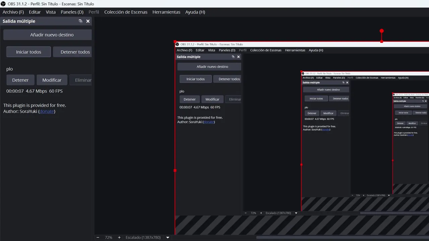Zoom out preview with minus icon
The height and width of the screenshot is (241, 429).
click(98, 237)
